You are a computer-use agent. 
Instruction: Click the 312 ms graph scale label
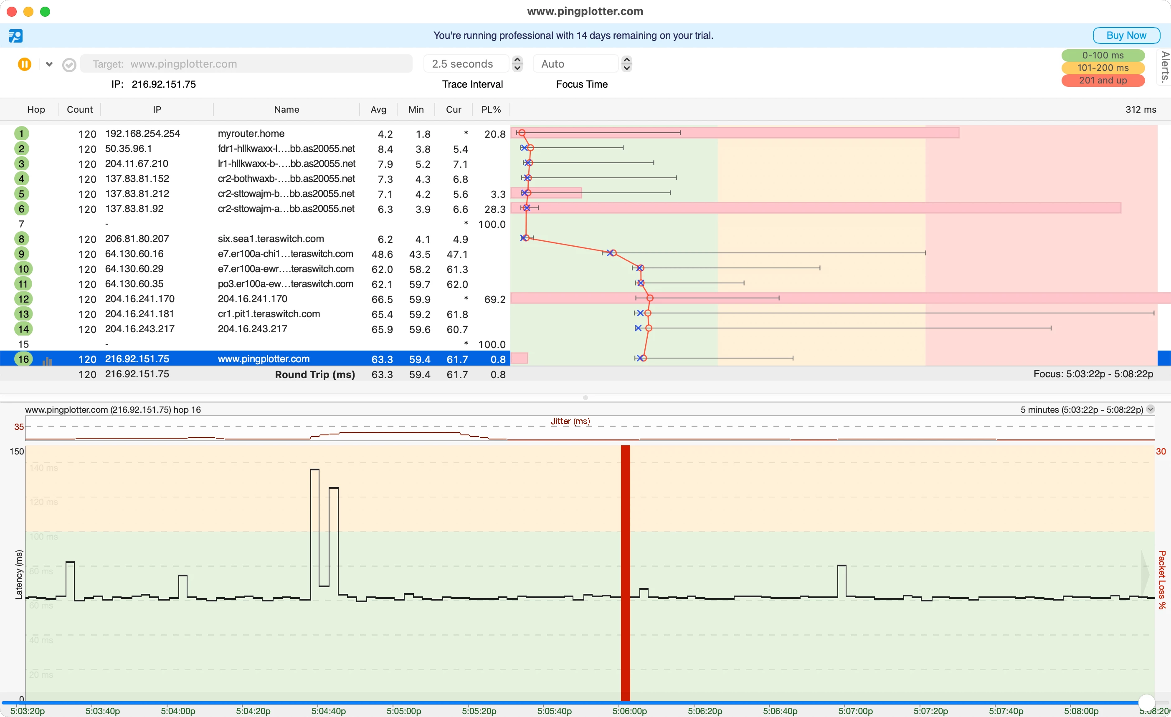click(1141, 109)
